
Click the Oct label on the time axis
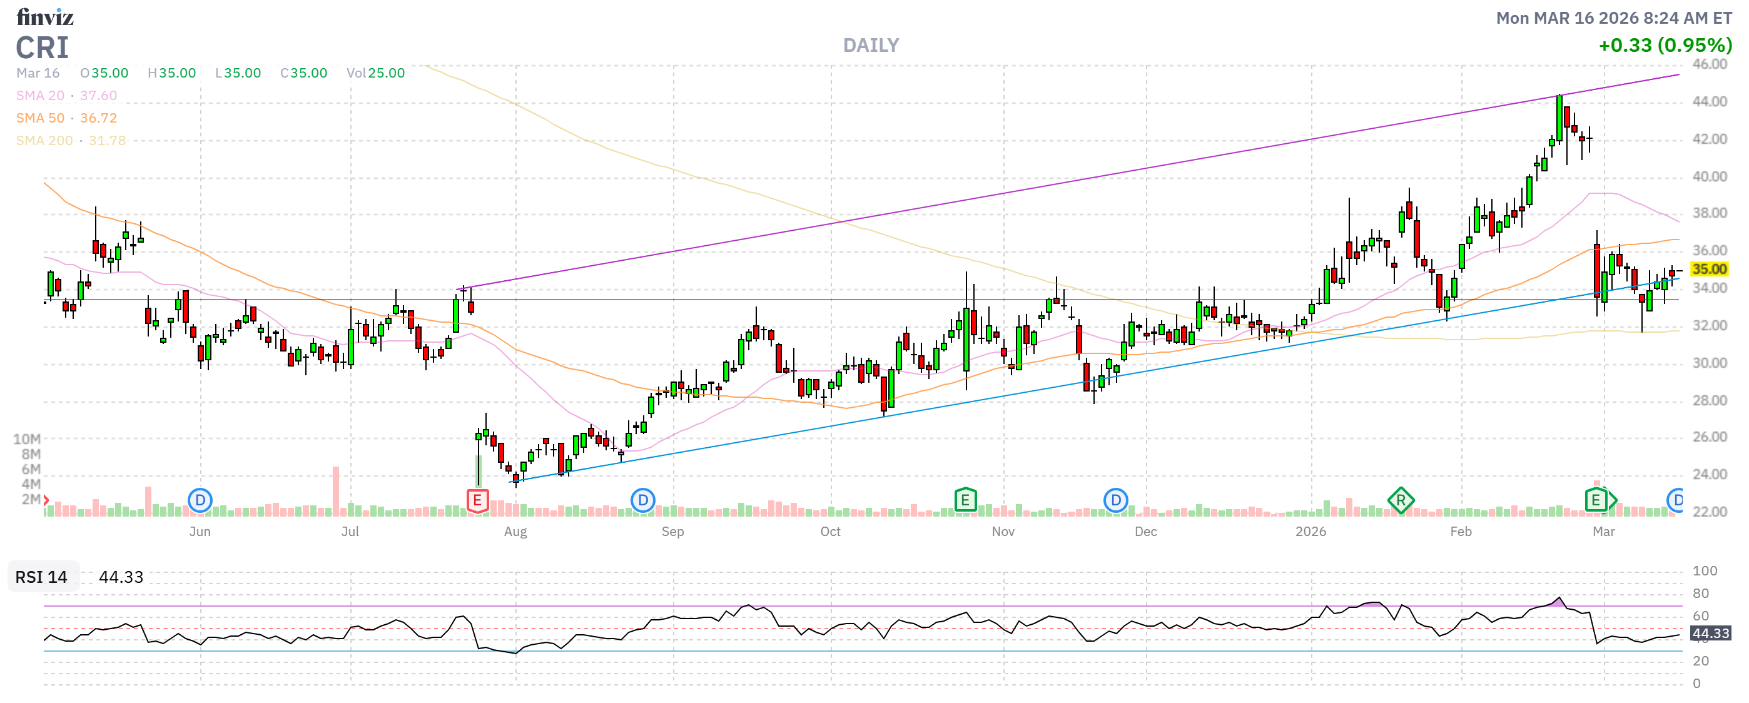click(829, 532)
